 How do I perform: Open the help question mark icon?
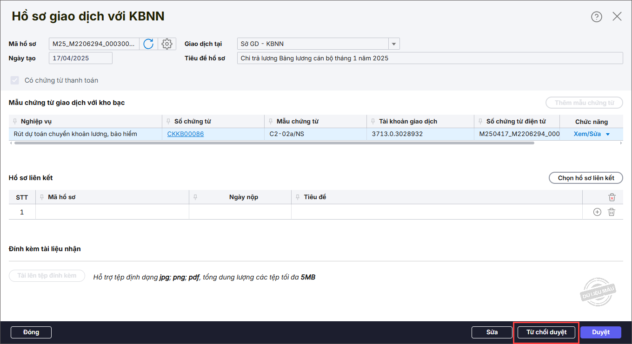point(596,17)
